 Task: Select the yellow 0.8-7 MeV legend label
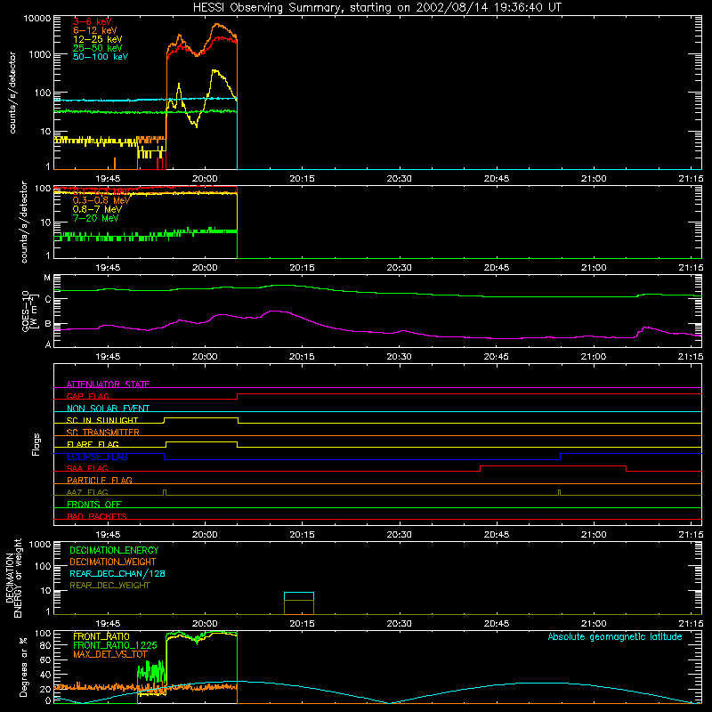point(97,209)
